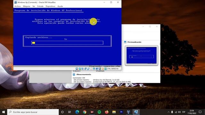The height and width of the screenshot is (115, 205).
Task: Click the recording status bar icon
Action: tap(97, 69)
